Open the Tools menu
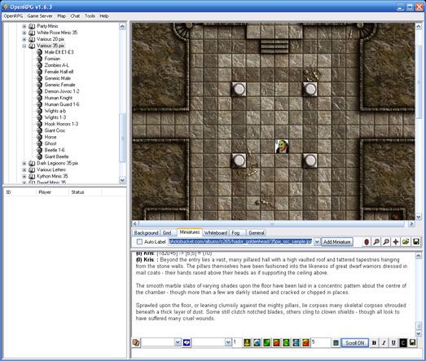 [x=90, y=16]
